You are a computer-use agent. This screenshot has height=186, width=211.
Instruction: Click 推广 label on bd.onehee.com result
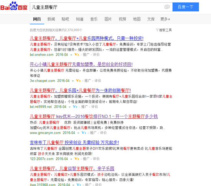[x=86, y=55]
